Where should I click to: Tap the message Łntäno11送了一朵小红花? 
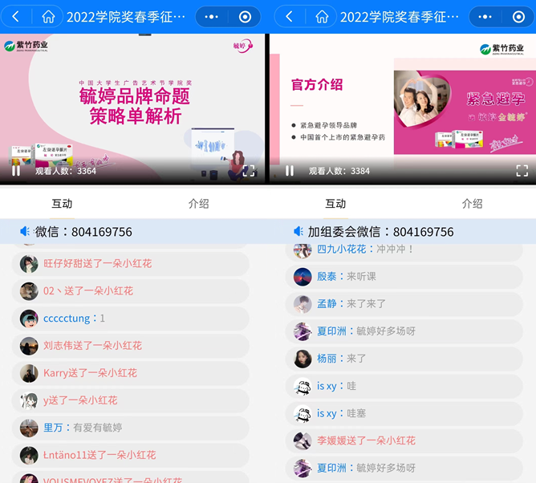(x=130, y=455)
